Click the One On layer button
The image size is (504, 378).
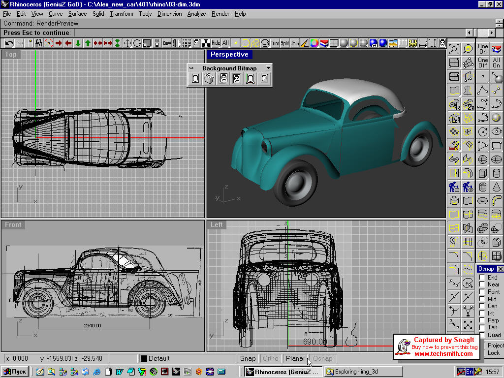pyautogui.click(x=482, y=49)
